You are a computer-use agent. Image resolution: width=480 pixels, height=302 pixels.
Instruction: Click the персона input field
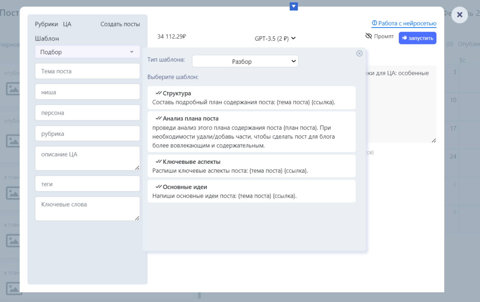(87, 113)
